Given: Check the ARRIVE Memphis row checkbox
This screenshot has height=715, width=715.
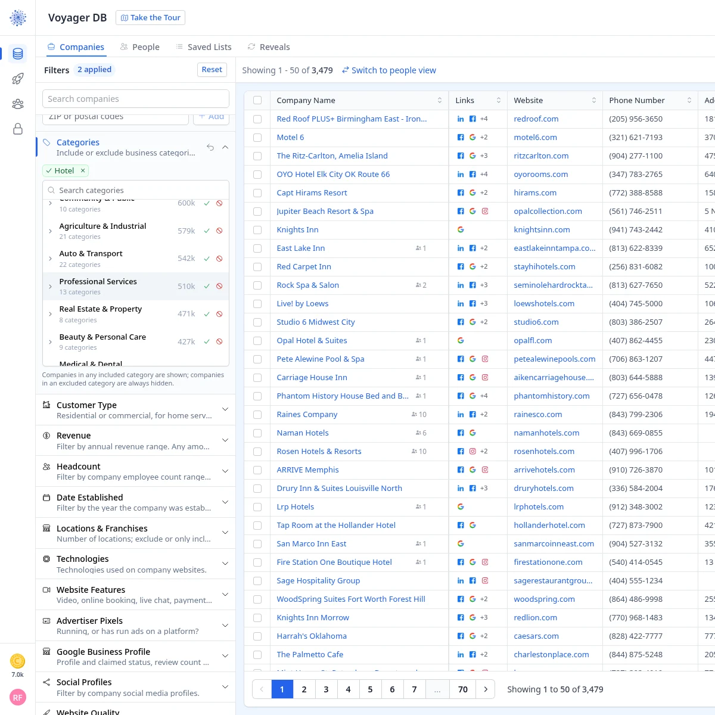Looking at the screenshot, I should pos(257,470).
